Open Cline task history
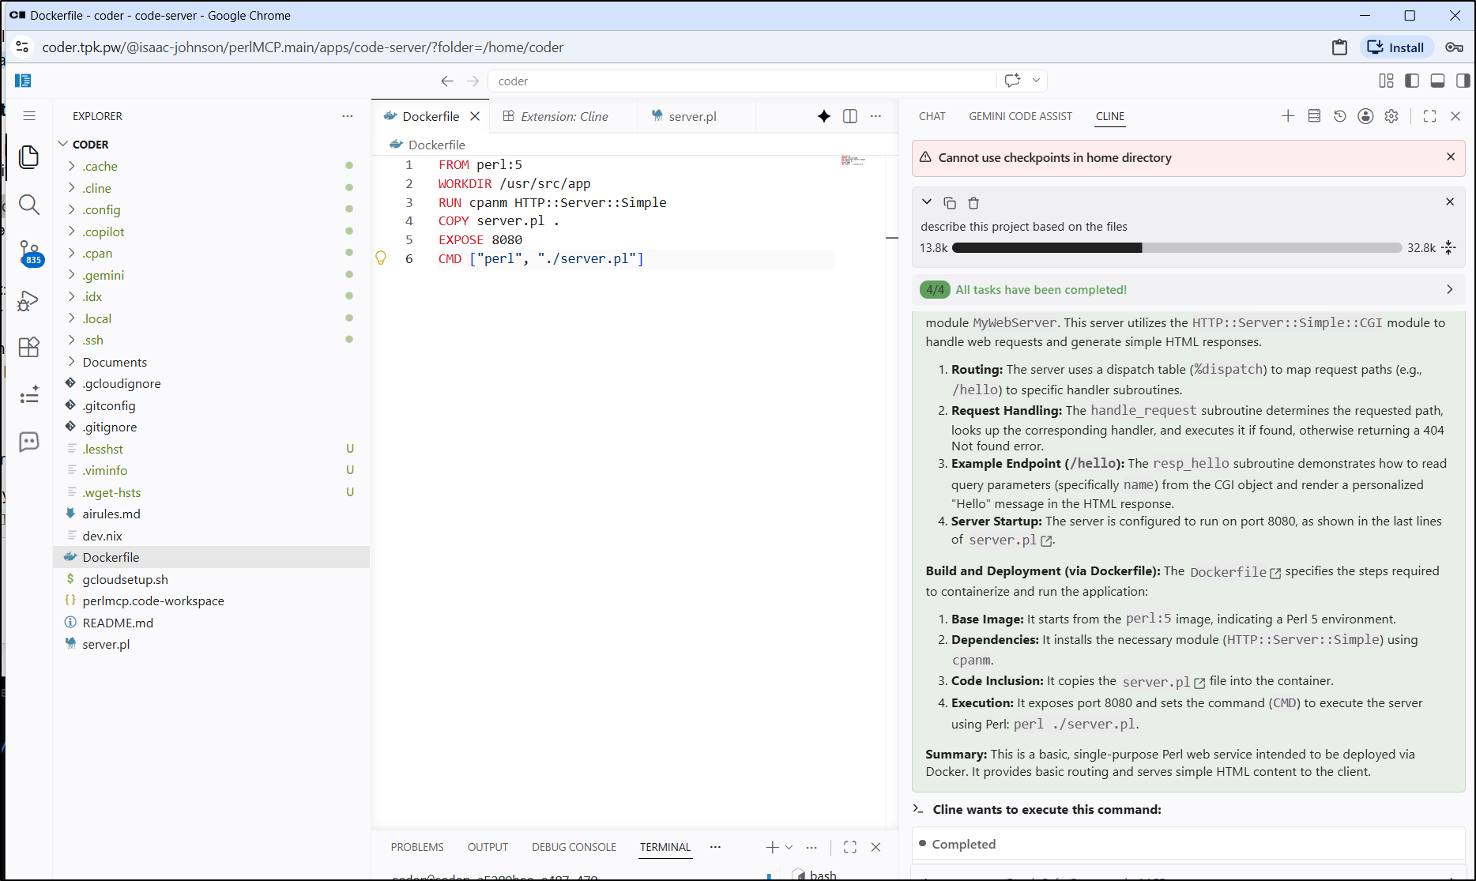1476x881 pixels. pos(1340,116)
